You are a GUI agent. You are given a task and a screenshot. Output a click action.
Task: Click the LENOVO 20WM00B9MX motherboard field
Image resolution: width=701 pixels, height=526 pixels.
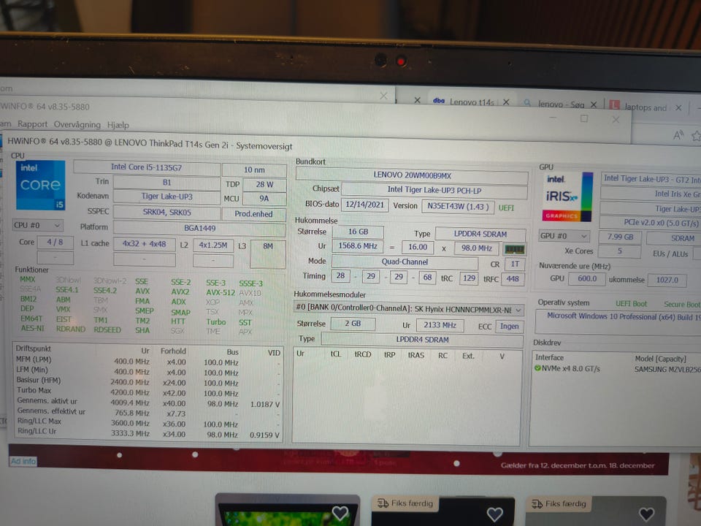(x=412, y=175)
